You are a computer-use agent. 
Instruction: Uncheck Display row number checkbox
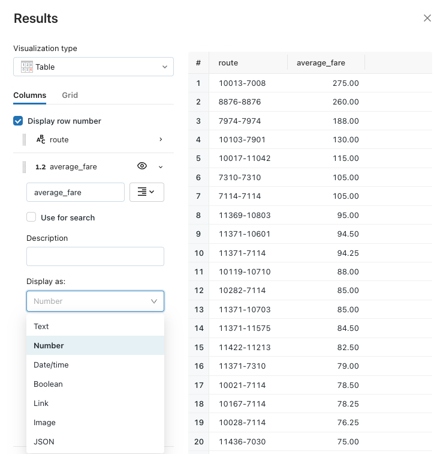(19, 121)
